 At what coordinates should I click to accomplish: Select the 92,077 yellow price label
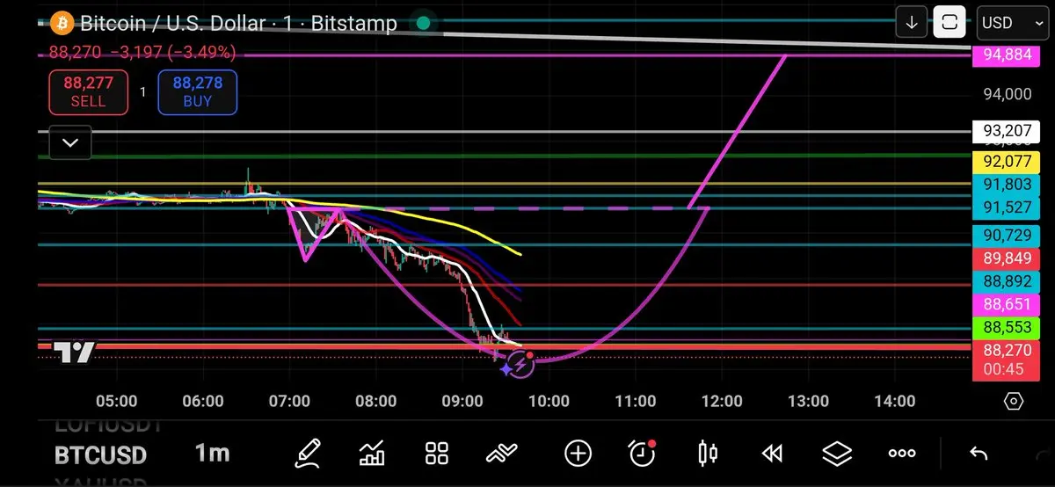tap(1006, 162)
